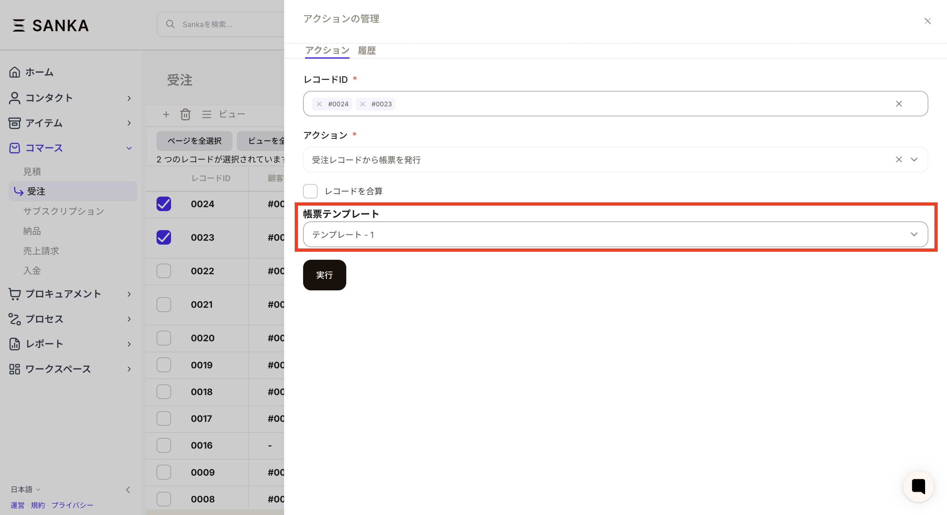Open the 帳票テンプレート dropdown
947x515 pixels.
(x=615, y=234)
